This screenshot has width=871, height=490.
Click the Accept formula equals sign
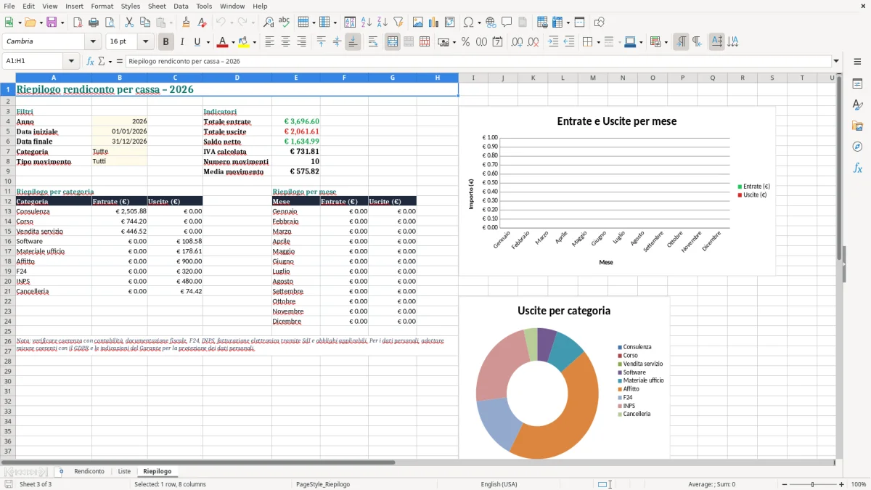(120, 61)
